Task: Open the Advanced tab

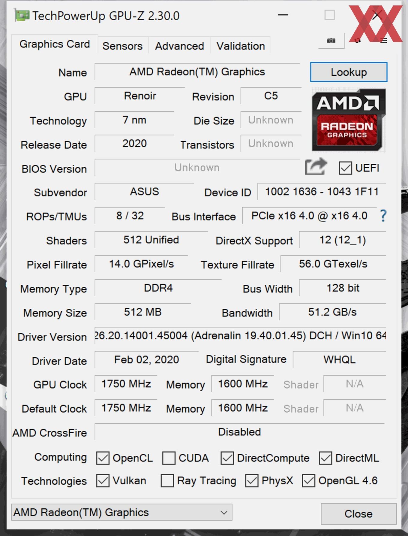Action: coord(179,46)
